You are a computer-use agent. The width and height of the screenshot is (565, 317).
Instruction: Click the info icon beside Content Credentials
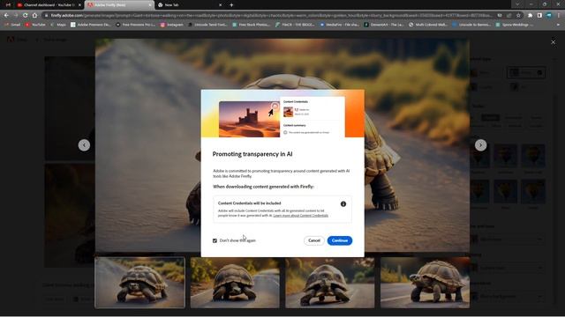pos(343,204)
